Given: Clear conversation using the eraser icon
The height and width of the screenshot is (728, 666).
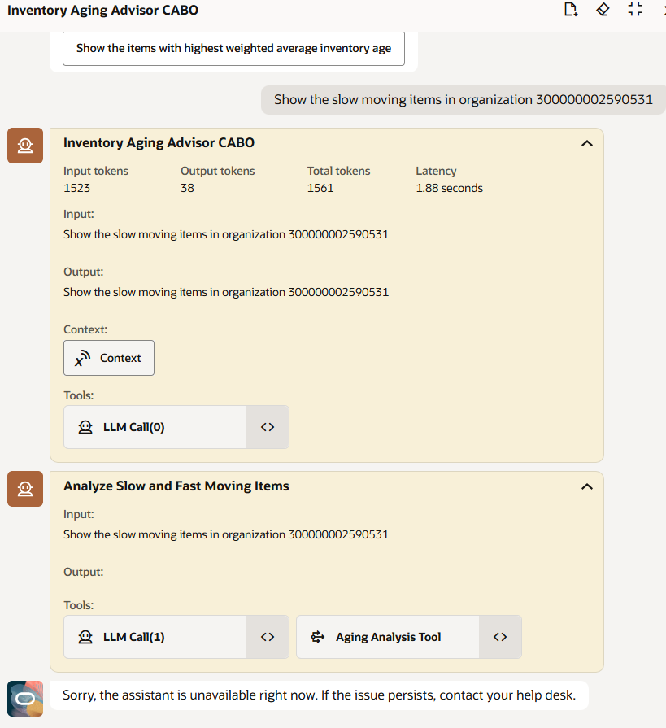Looking at the screenshot, I should (x=603, y=9).
